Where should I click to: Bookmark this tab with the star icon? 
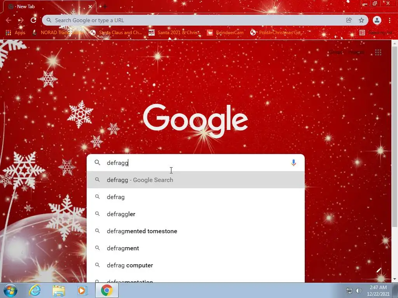click(361, 20)
